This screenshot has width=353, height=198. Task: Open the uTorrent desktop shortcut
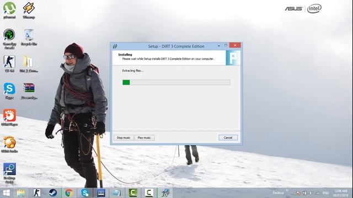pos(9,10)
